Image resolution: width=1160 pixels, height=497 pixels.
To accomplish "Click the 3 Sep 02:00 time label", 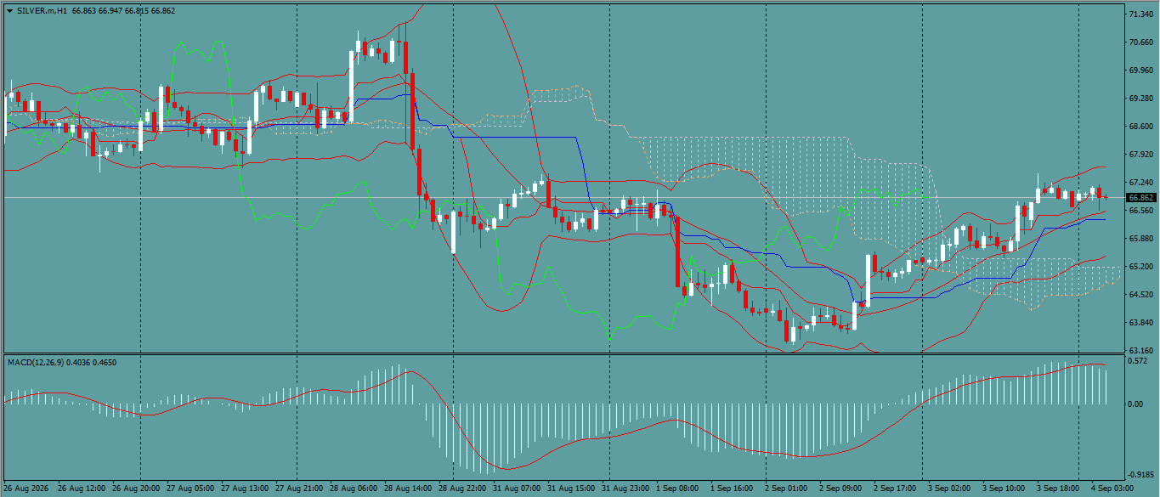I will pos(949,489).
